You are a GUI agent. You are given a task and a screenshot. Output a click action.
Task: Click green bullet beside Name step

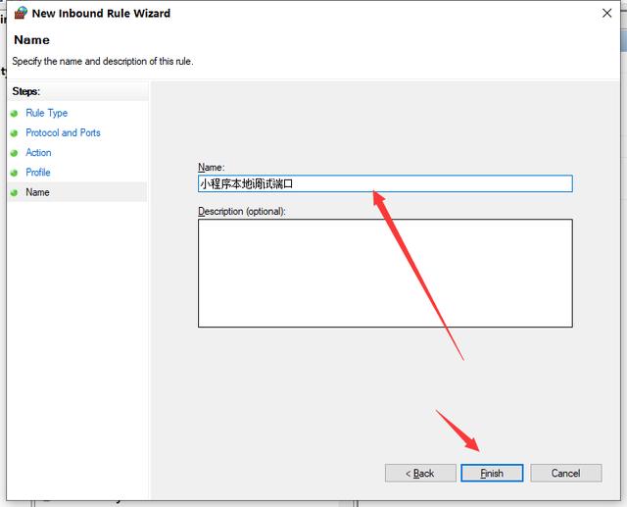click(14, 192)
